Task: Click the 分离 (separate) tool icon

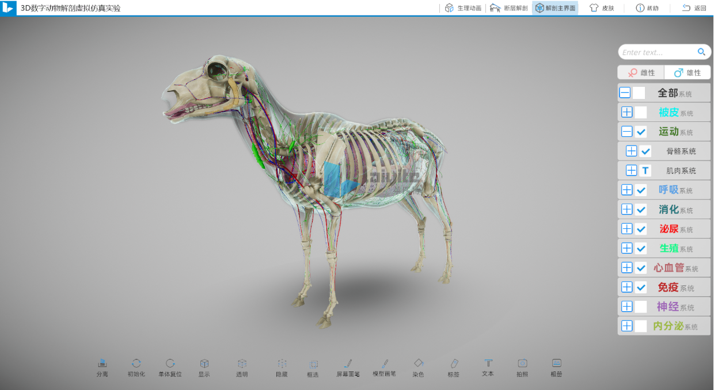Action: point(102,364)
